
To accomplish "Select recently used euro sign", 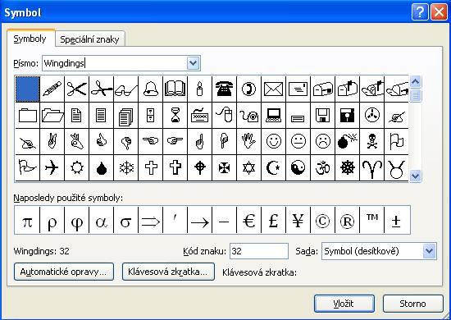I will [248, 220].
